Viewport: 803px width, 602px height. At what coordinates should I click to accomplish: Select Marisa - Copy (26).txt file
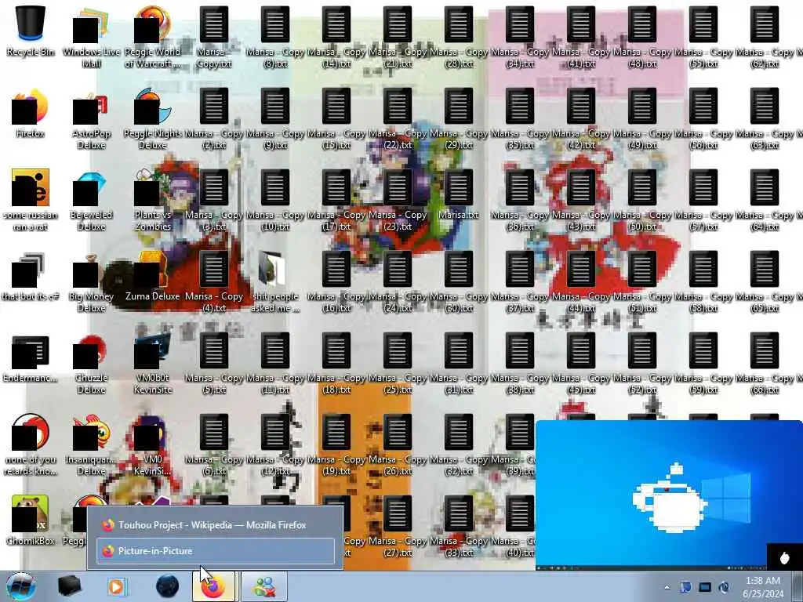(398, 445)
